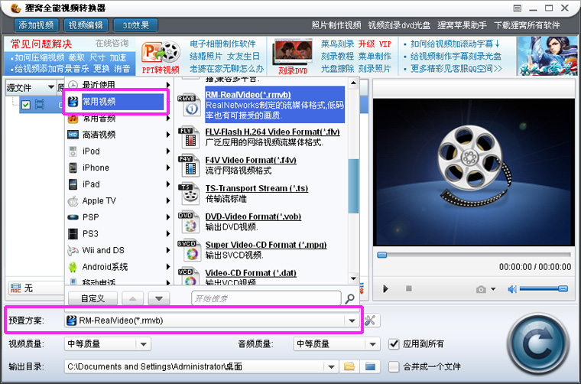Click the PPT转视频 icon
Image resolution: width=581 pixels, height=384 pixels.
(161, 56)
